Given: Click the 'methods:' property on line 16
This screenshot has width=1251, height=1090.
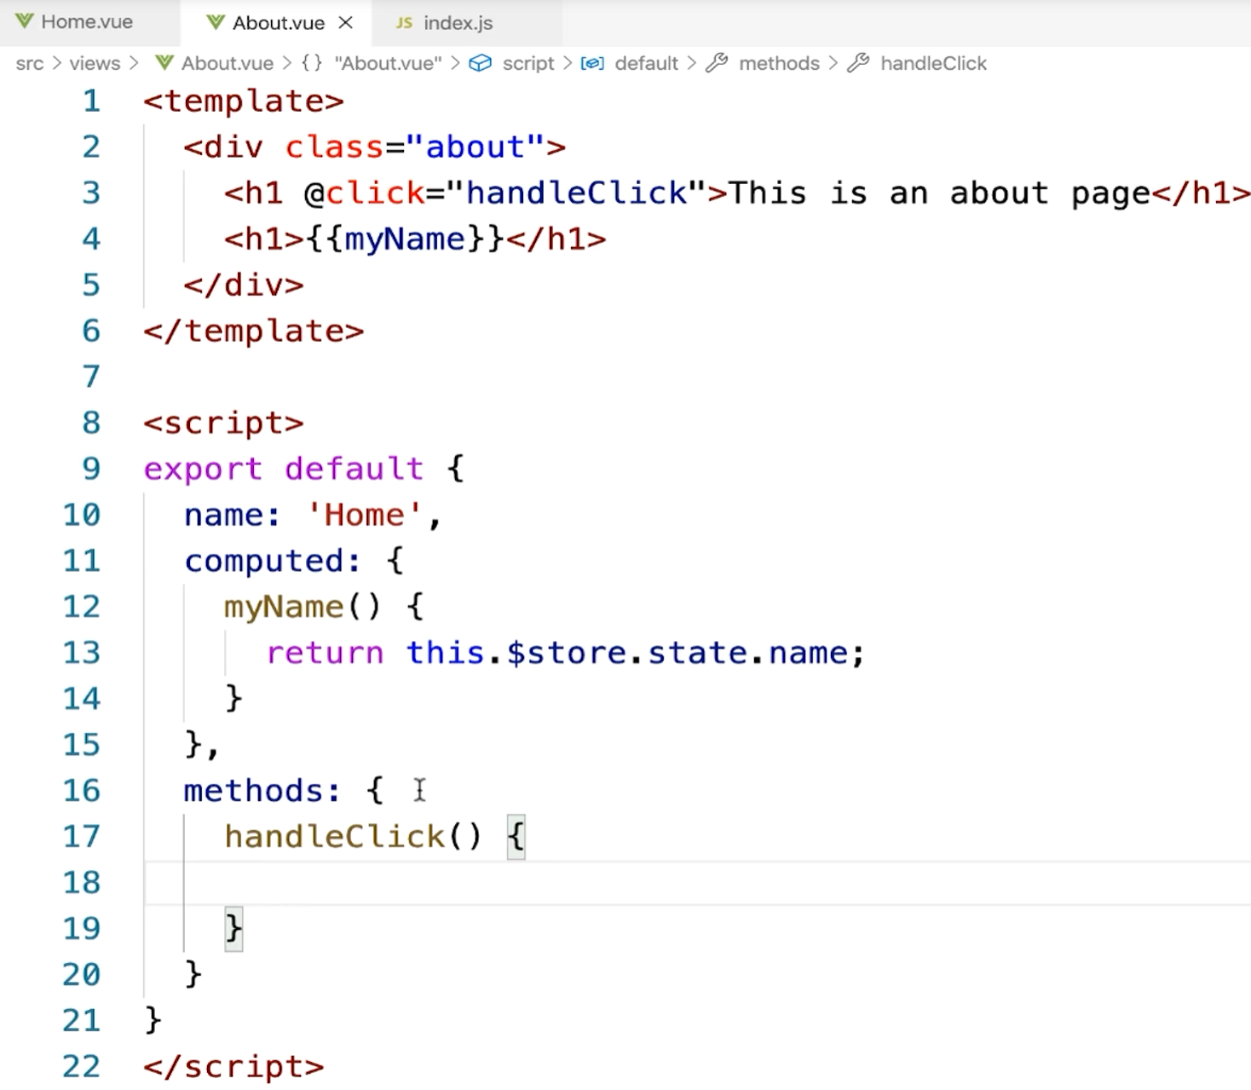Looking at the screenshot, I should [262, 792].
